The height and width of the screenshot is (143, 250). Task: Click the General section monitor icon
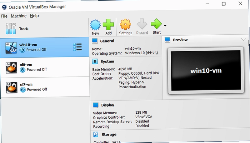(95, 41)
